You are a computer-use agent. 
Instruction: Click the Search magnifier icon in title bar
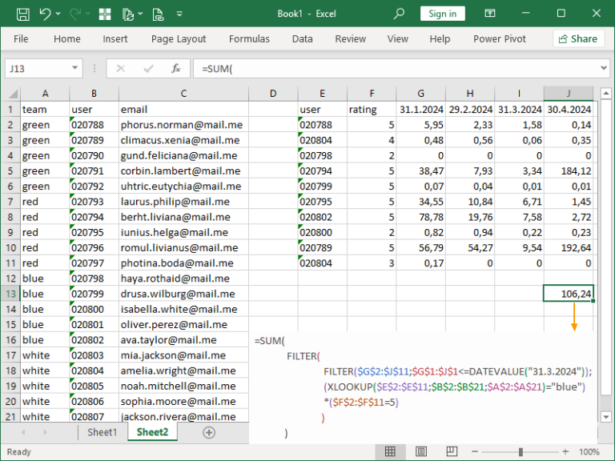tap(399, 14)
